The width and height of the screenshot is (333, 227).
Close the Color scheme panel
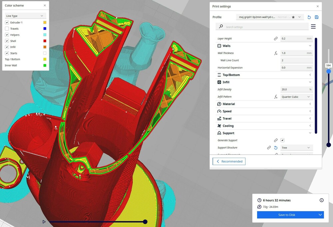coord(45,6)
